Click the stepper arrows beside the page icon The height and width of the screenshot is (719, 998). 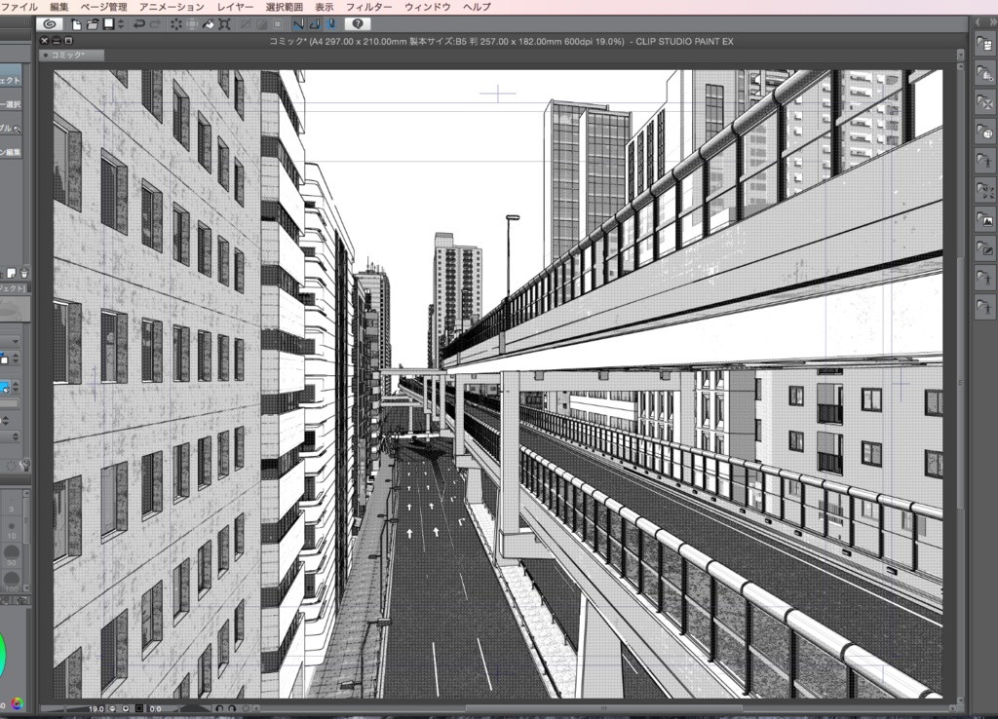(x=120, y=24)
